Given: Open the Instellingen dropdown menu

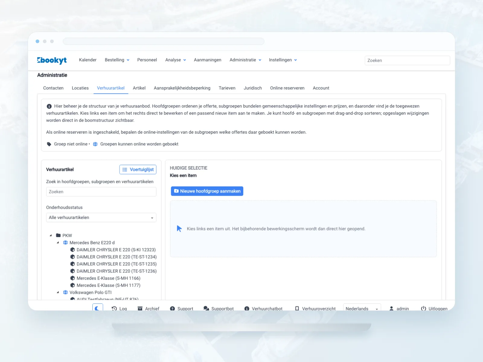Looking at the screenshot, I should (x=283, y=60).
